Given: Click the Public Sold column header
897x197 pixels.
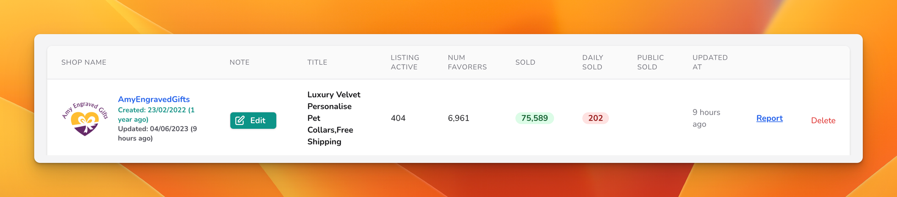Looking at the screenshot, I should click(650, 62).
